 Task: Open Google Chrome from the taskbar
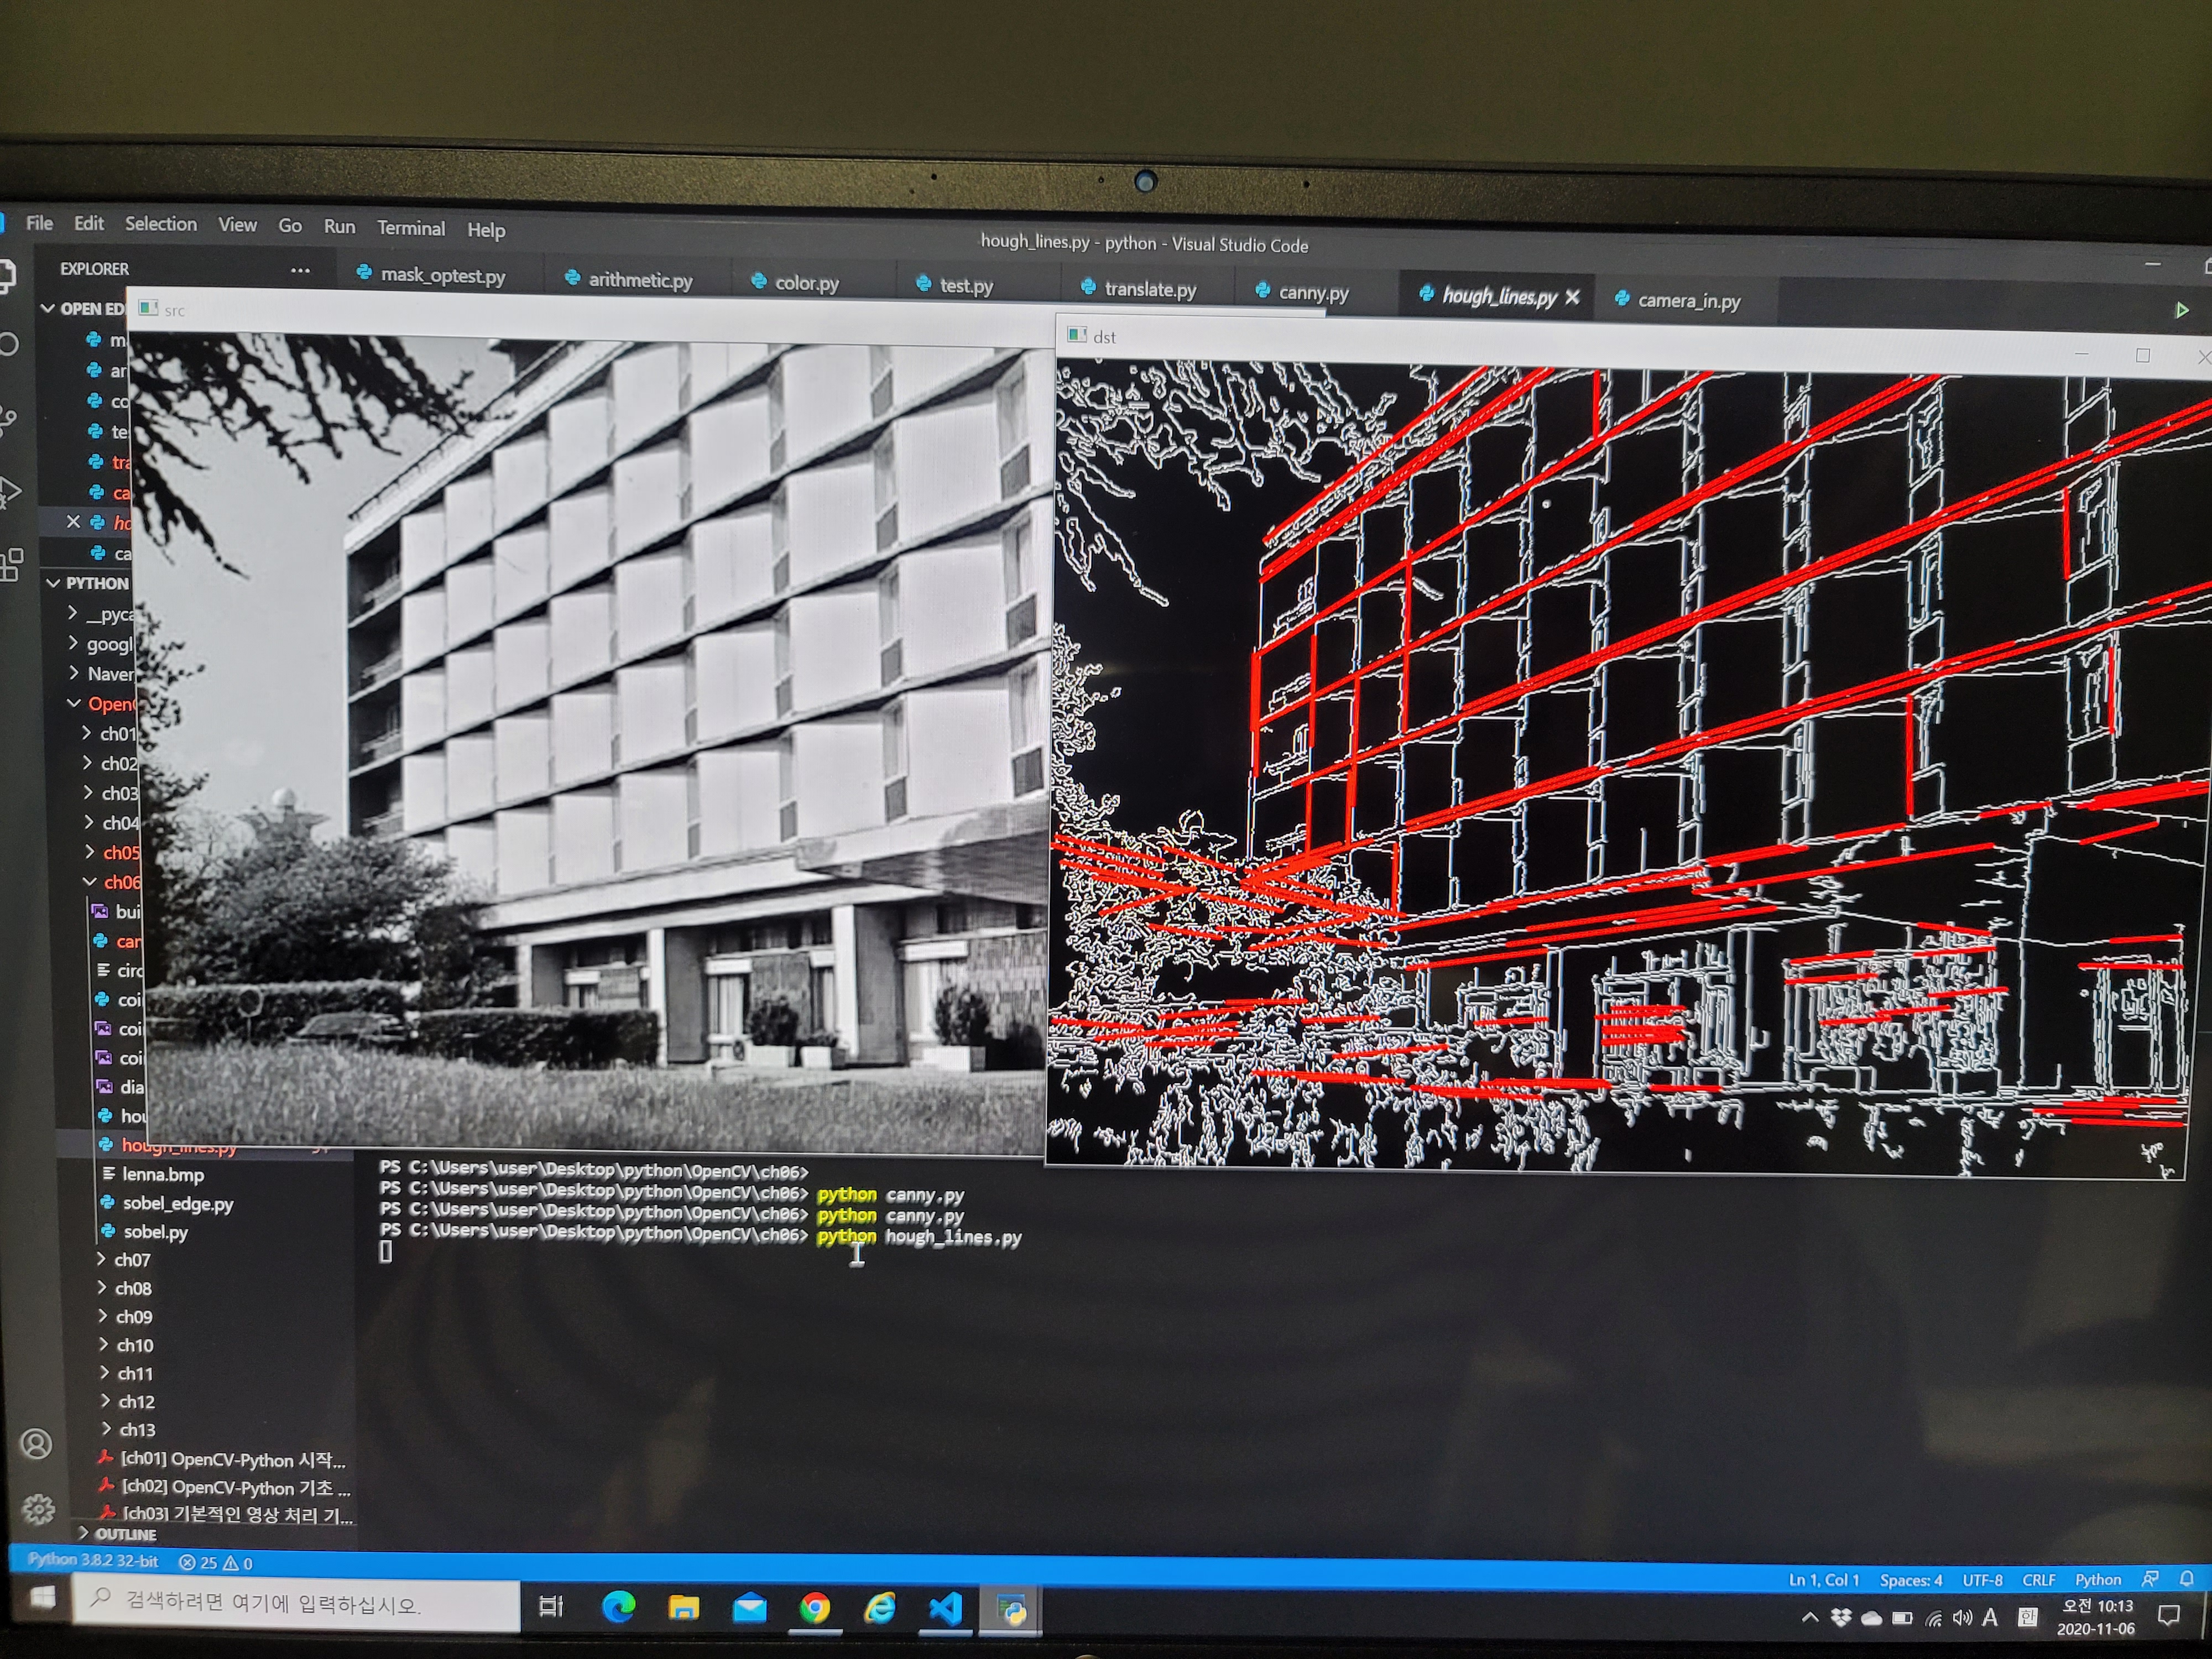[x=814, y=1607]
